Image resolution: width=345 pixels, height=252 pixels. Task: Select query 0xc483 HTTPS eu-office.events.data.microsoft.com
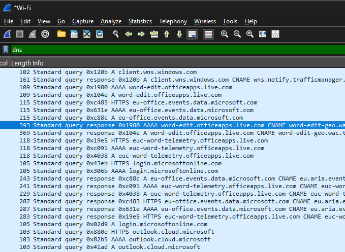(x=173, y=102)
